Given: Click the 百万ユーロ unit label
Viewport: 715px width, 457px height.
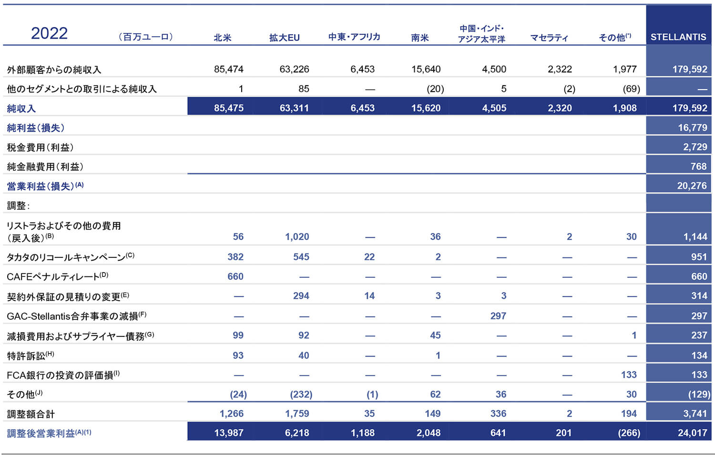Looking at the screenshot, I should (x=146, y=37).
